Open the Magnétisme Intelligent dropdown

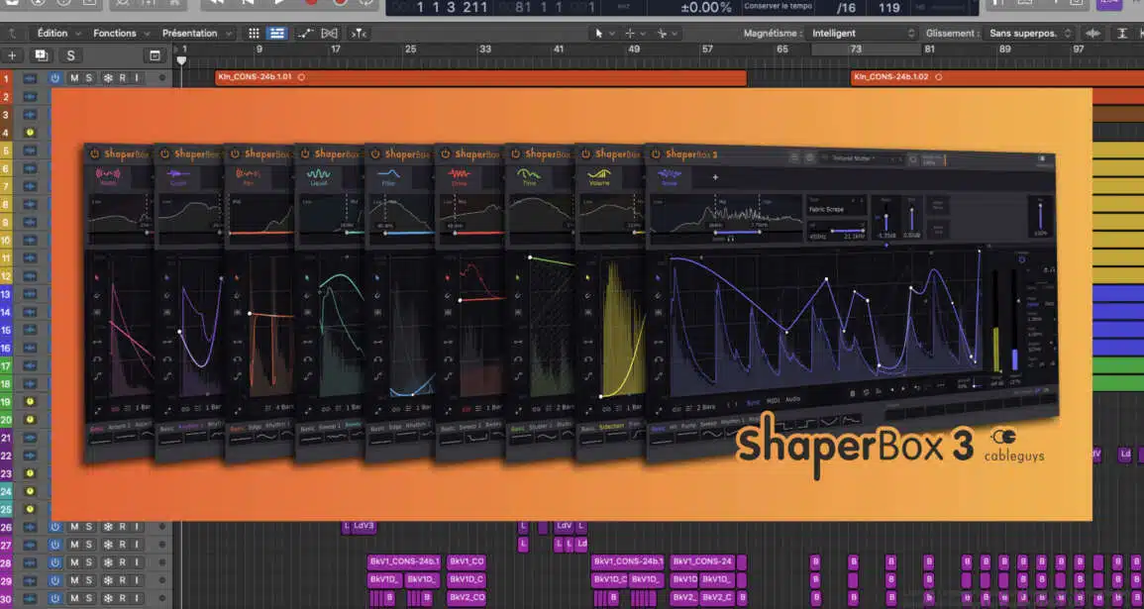862,33
